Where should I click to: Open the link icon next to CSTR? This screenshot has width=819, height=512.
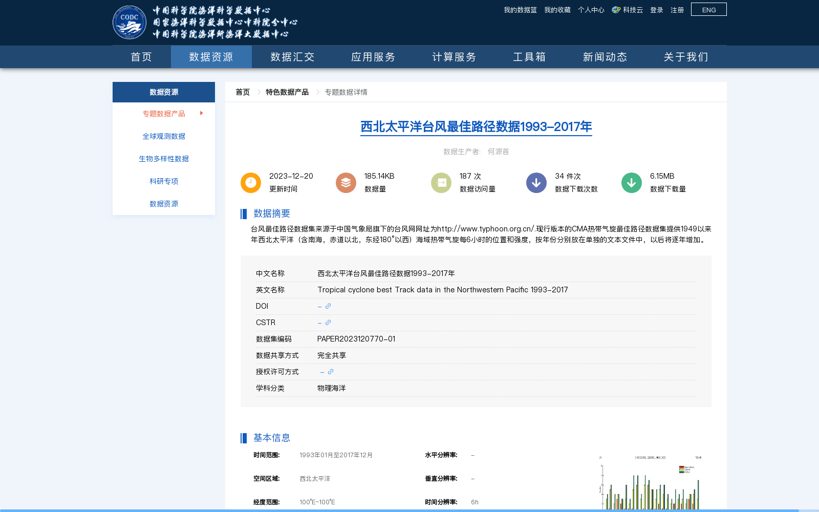coord(328,323)
